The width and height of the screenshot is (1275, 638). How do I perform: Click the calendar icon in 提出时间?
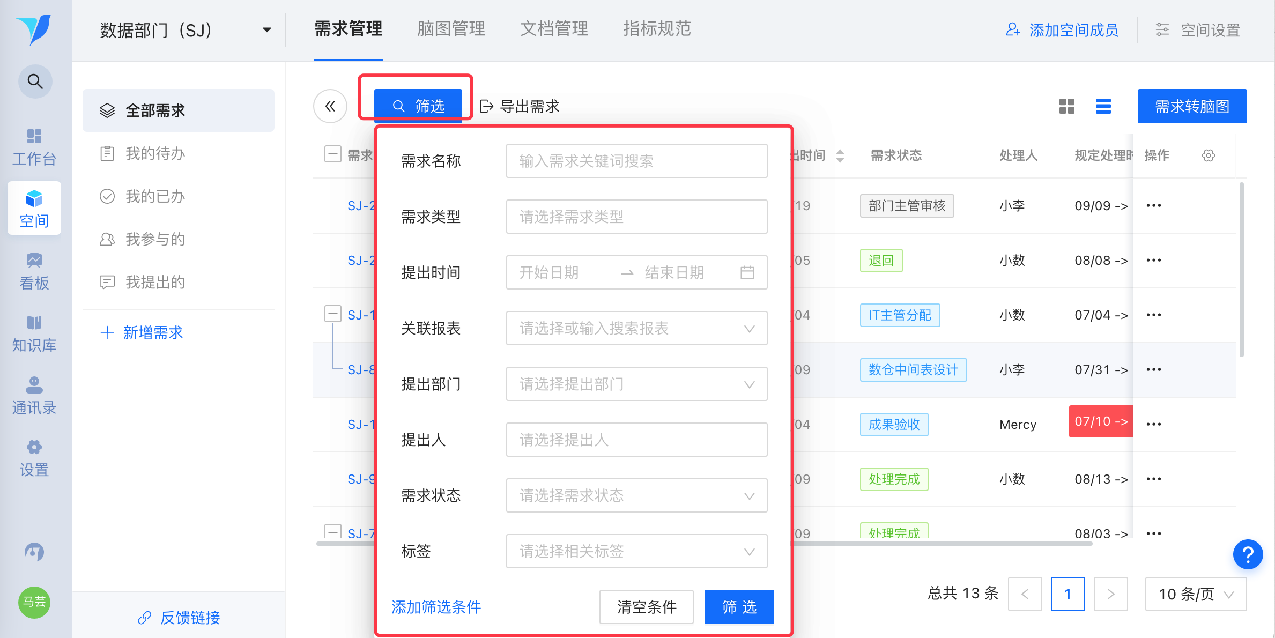pyautogui.click(x=747, y=272)
